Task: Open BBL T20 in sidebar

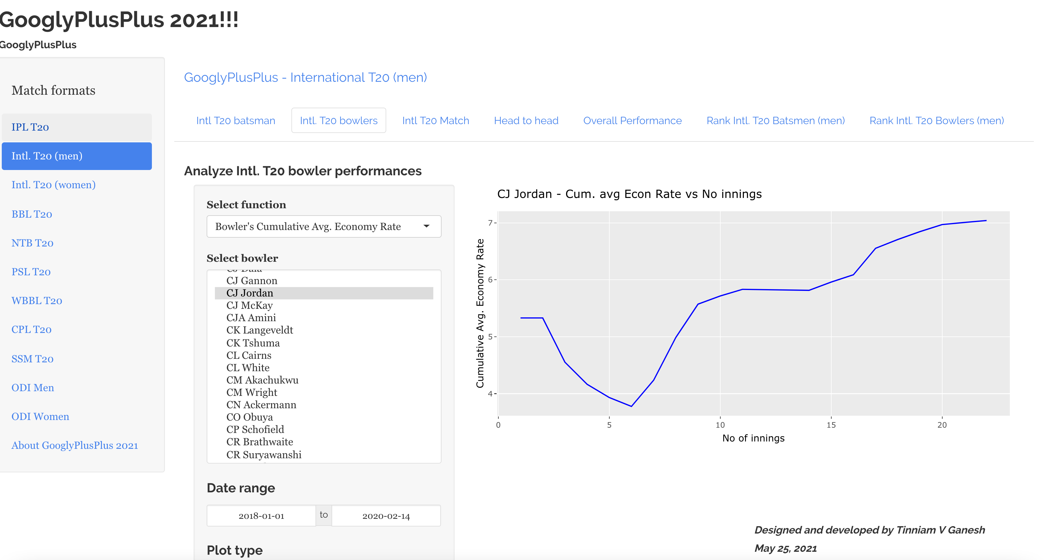Action: coord(31,214)
